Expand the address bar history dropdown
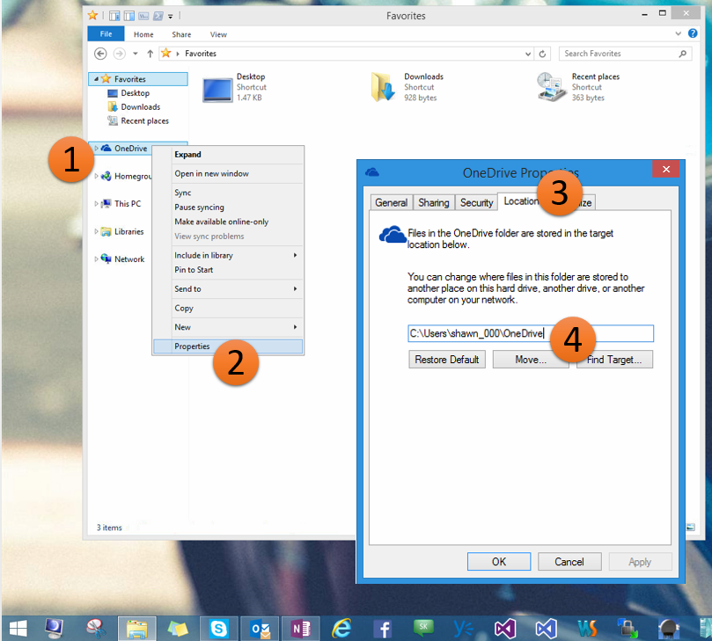Screen dimensions: 712x641 pyautogui.click(x=528, y=54)
